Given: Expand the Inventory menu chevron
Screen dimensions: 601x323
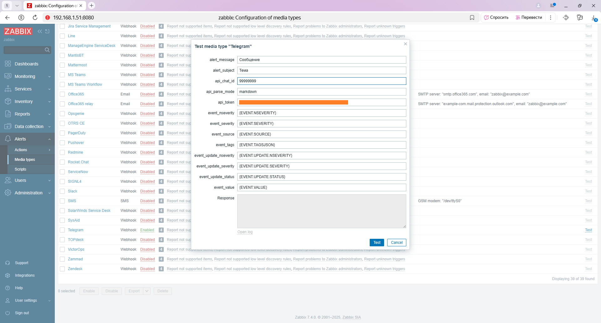Looking at the screenshot, I should (x=49, y=102).
